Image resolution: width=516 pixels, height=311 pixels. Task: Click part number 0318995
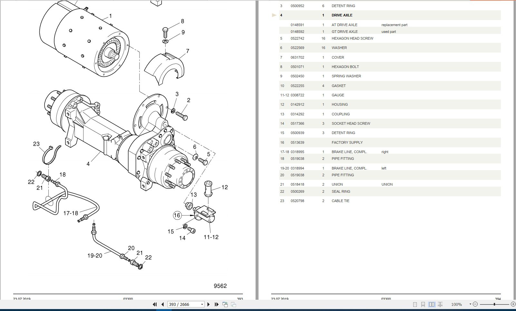click(x=297, y=152)
